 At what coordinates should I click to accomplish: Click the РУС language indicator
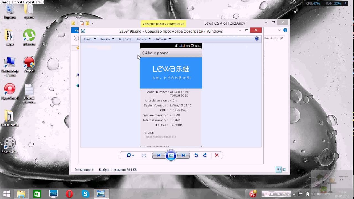click(x=328, y=194)
